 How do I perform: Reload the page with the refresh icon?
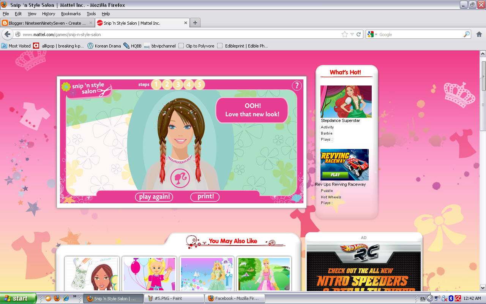[358, 34]
